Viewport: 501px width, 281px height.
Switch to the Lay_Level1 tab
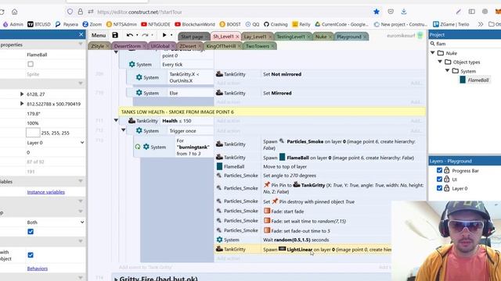(x=255, y=37)
